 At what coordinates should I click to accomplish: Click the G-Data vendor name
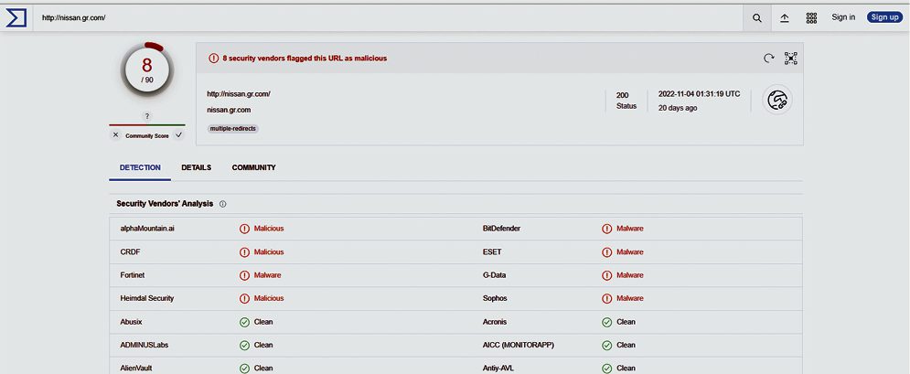tap(494, 275)
